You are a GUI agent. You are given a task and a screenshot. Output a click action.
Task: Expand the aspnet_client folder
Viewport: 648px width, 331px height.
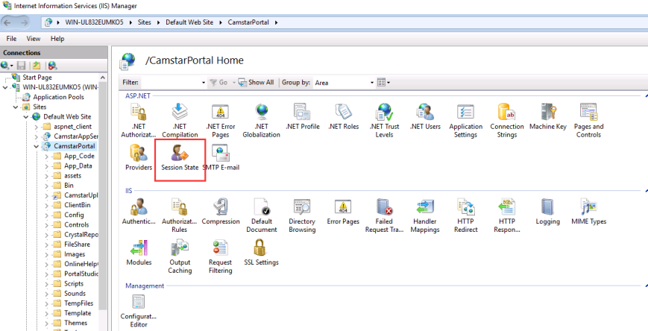(37, 127)
